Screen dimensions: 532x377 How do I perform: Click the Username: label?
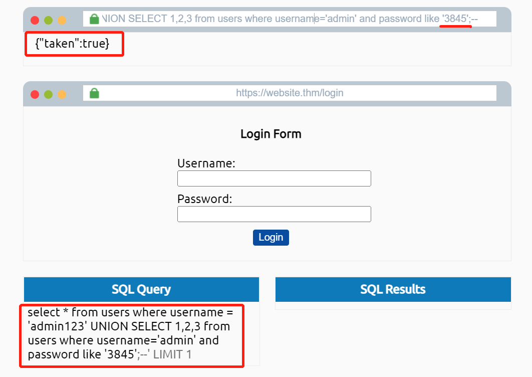pyautogui.click(x=206, y=163)
